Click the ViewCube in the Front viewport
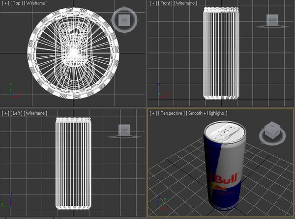Image resolution: width=295 pixels, height=219 pixels. [x=272, y=20]
